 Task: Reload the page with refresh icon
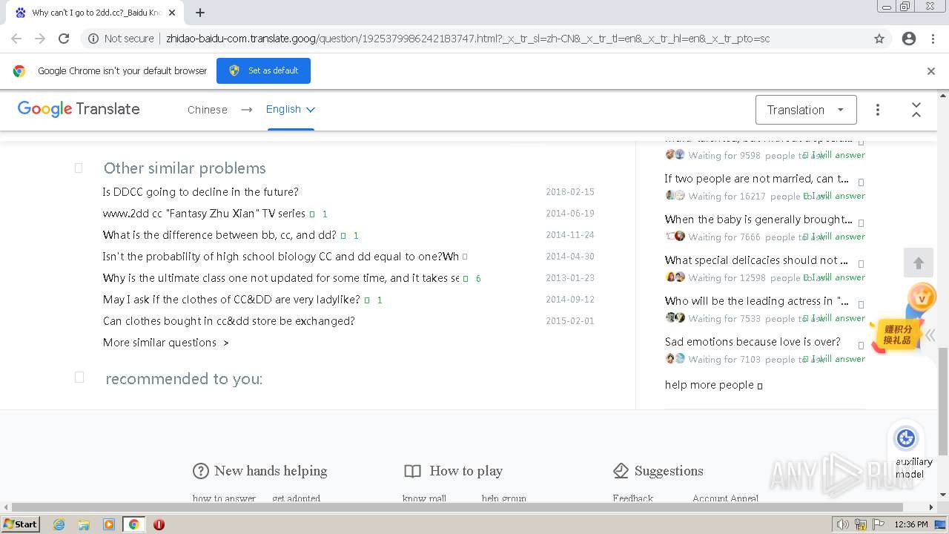pos(64,39)
